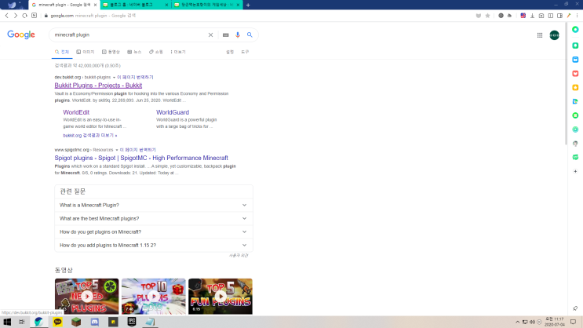The height and width of the screenshot is (328, 583).
Task: Expand What is a Minecraft Plugin?
Action: click(x=154, y=206)
